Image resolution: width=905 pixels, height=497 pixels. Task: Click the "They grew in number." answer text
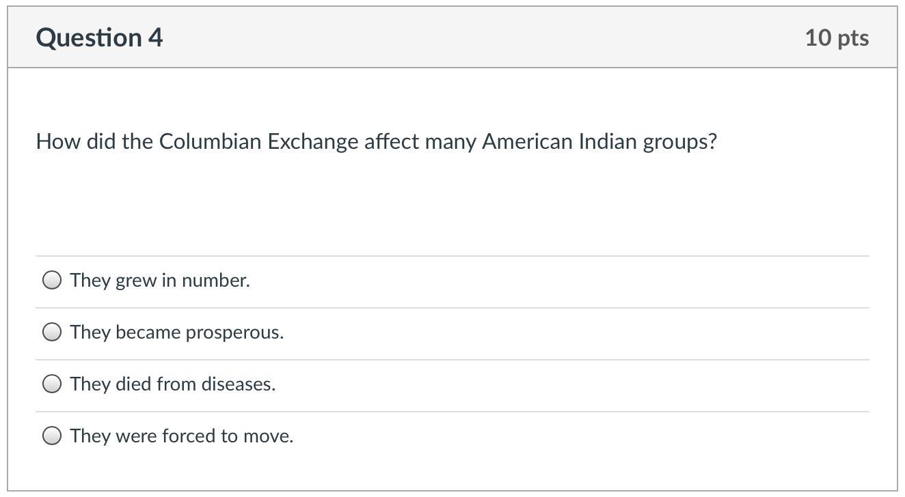[x=160, y=280]
